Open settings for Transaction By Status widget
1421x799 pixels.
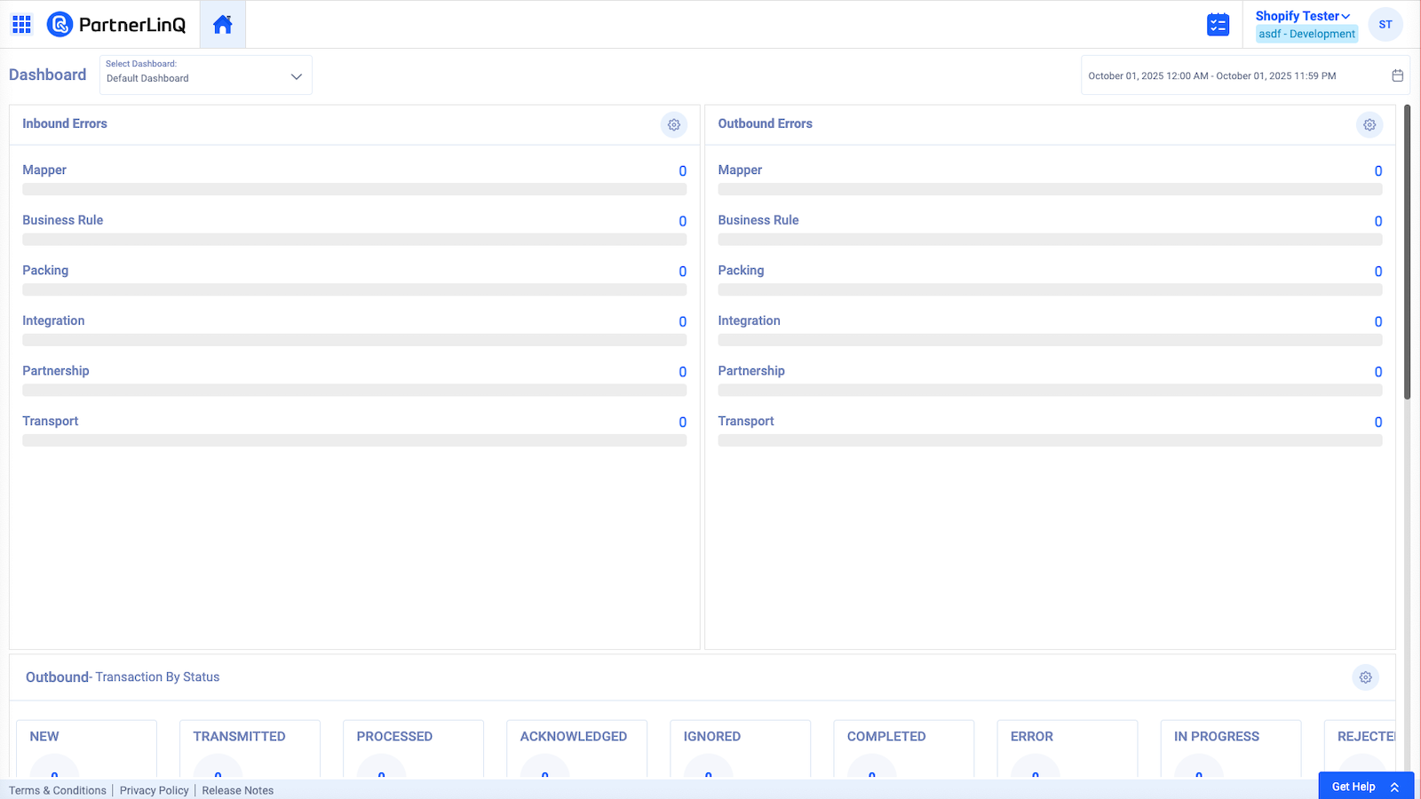click(x=1365, y=676)
